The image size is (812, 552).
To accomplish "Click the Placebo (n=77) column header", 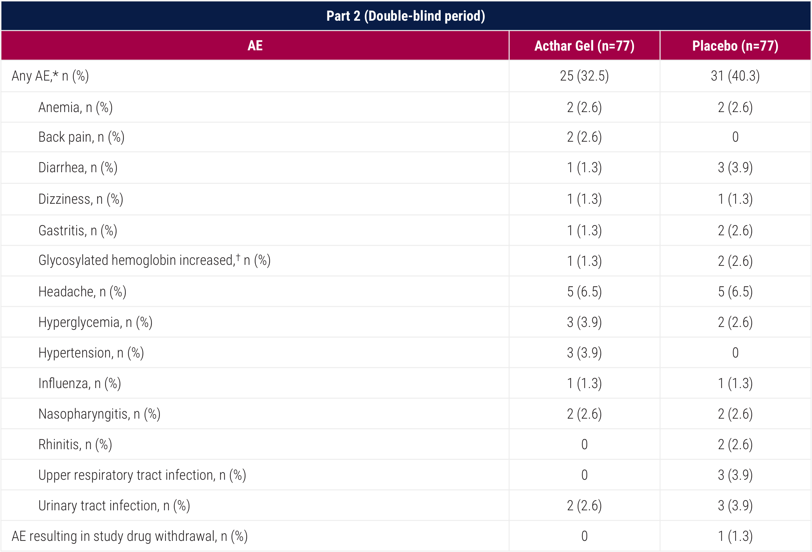I will [736, 46].
